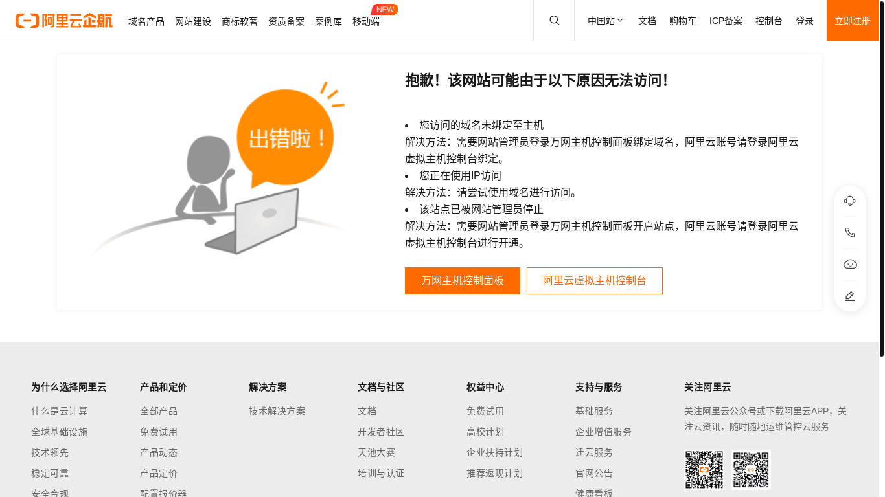Open the headset customer service icon
This screenshot has width=885, height=497.
pyautogui.click(x=850, y=201)
